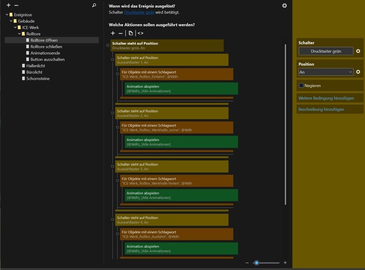This screenshot has width=365, height=270.
Task: Collapse the ICE-Werk folder
Action: 16,27
